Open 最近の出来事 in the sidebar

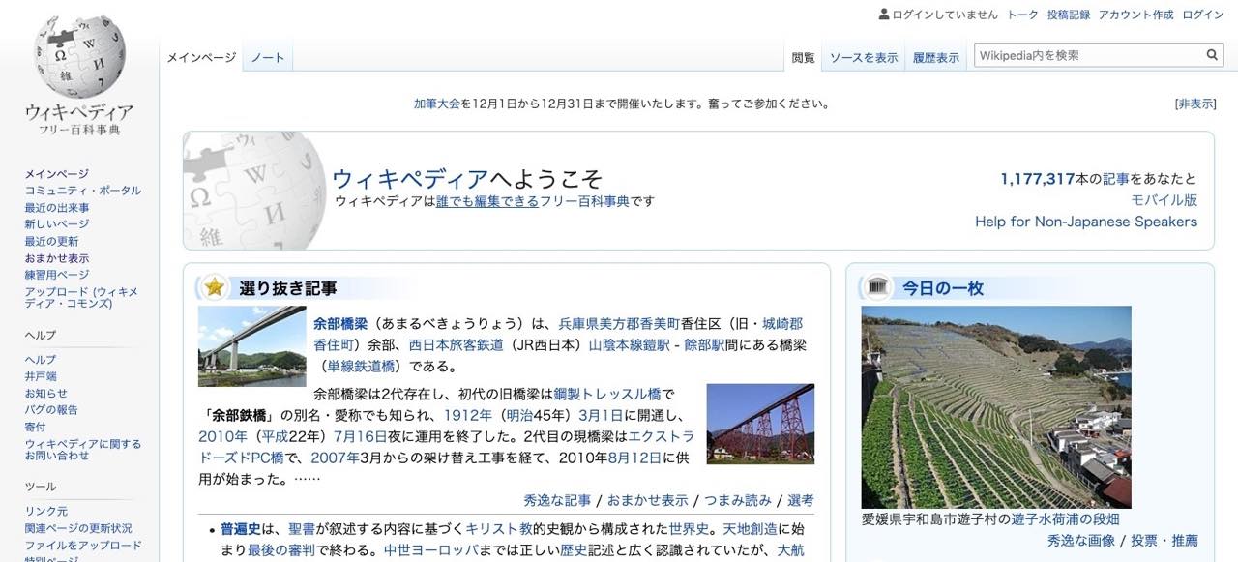tap(57, 208)
